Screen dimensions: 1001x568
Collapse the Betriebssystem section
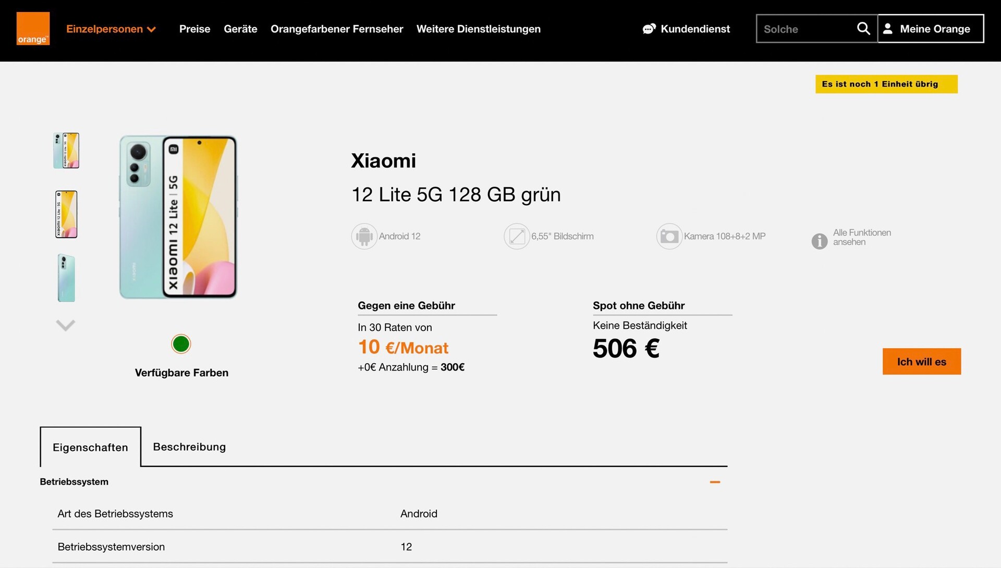[x=715, y=482]
